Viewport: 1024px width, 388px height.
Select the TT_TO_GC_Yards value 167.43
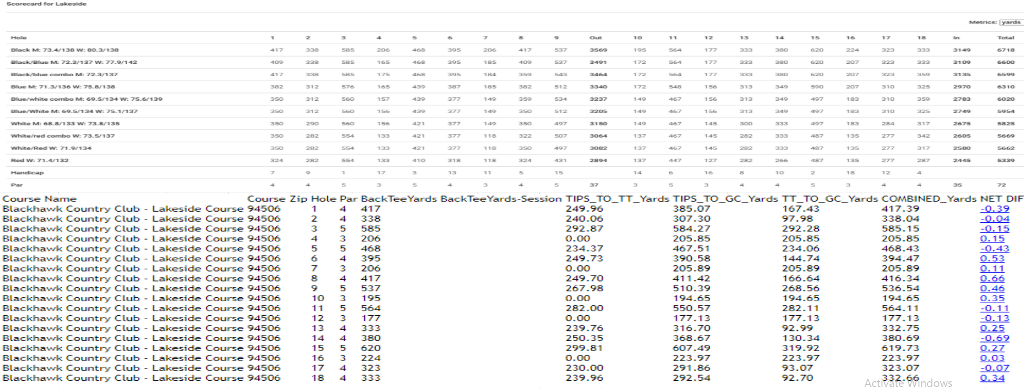[x=801, y=209]
